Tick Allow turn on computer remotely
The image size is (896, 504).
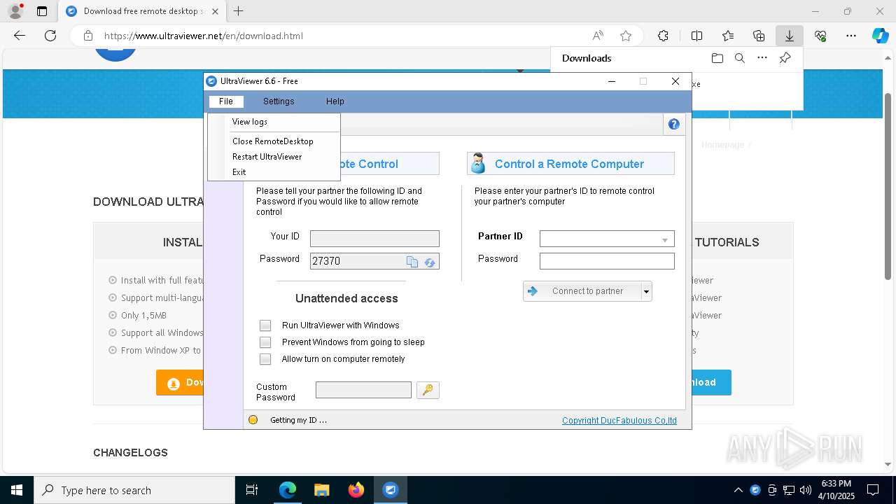pos(265,359)
